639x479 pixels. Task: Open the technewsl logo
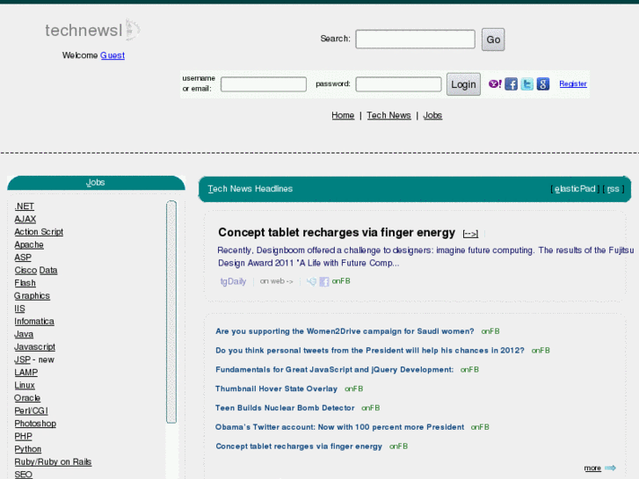tap(92, 30)
